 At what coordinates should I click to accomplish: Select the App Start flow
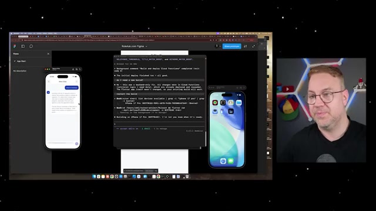[21, 61]
